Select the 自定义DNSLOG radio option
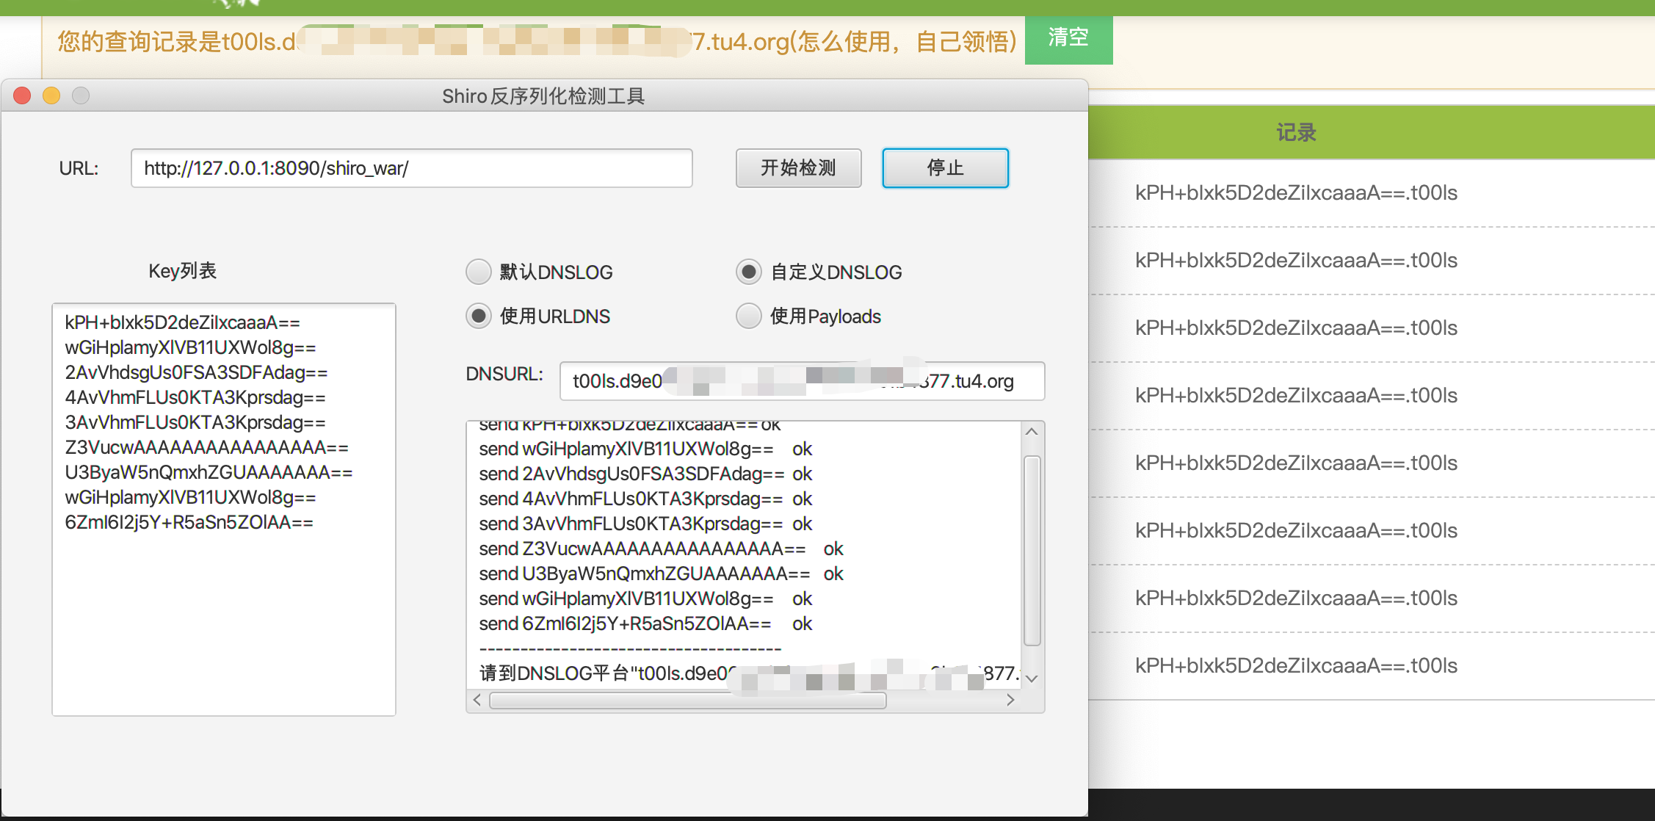The image size is (1655, 821). [749, 272]
